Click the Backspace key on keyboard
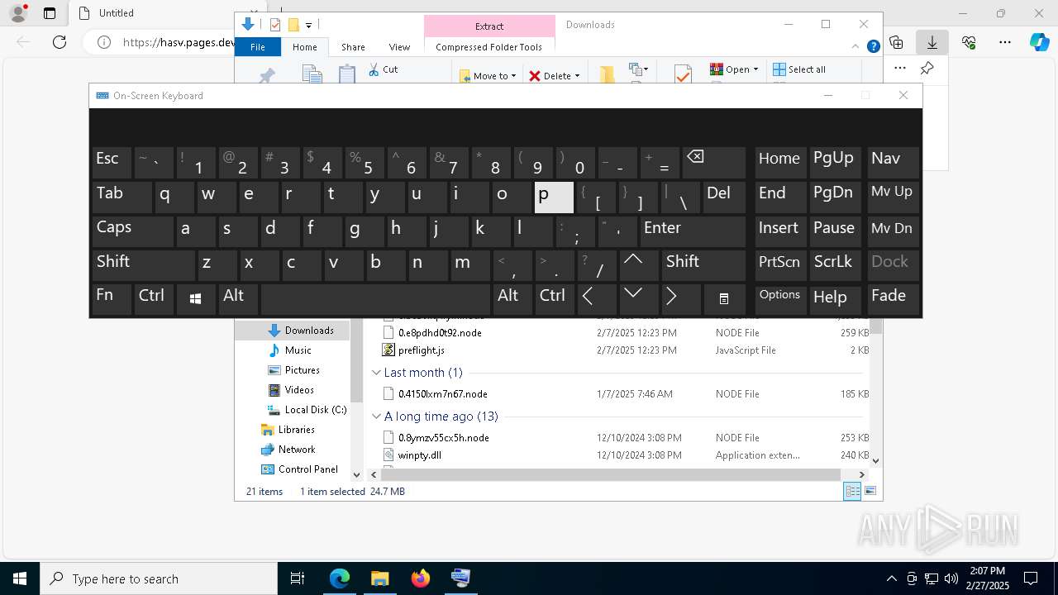 pyautogui.click(x=714, y=163)
